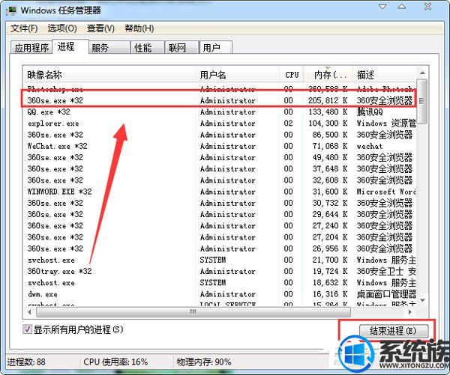Image resolution: width=450 pixels, height=375 pixels.
Task: Click the vertical scrollbar up arrow
Action: pos(422,73)
